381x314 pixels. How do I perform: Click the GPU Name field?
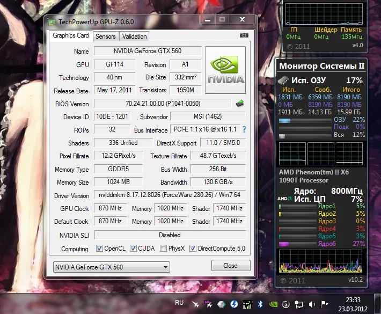(x=148, y=51)
